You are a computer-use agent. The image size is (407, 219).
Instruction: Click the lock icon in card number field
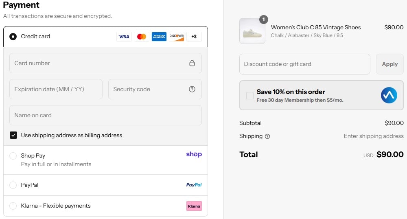pyautogui.click(x=192, y=63)
